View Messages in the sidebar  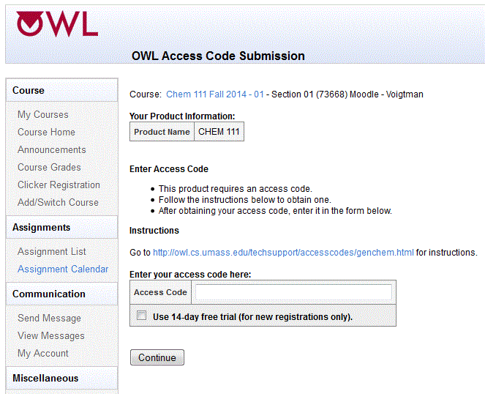51,336
